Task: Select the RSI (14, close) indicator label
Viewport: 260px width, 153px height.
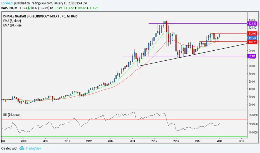Action: pos(12,115)
